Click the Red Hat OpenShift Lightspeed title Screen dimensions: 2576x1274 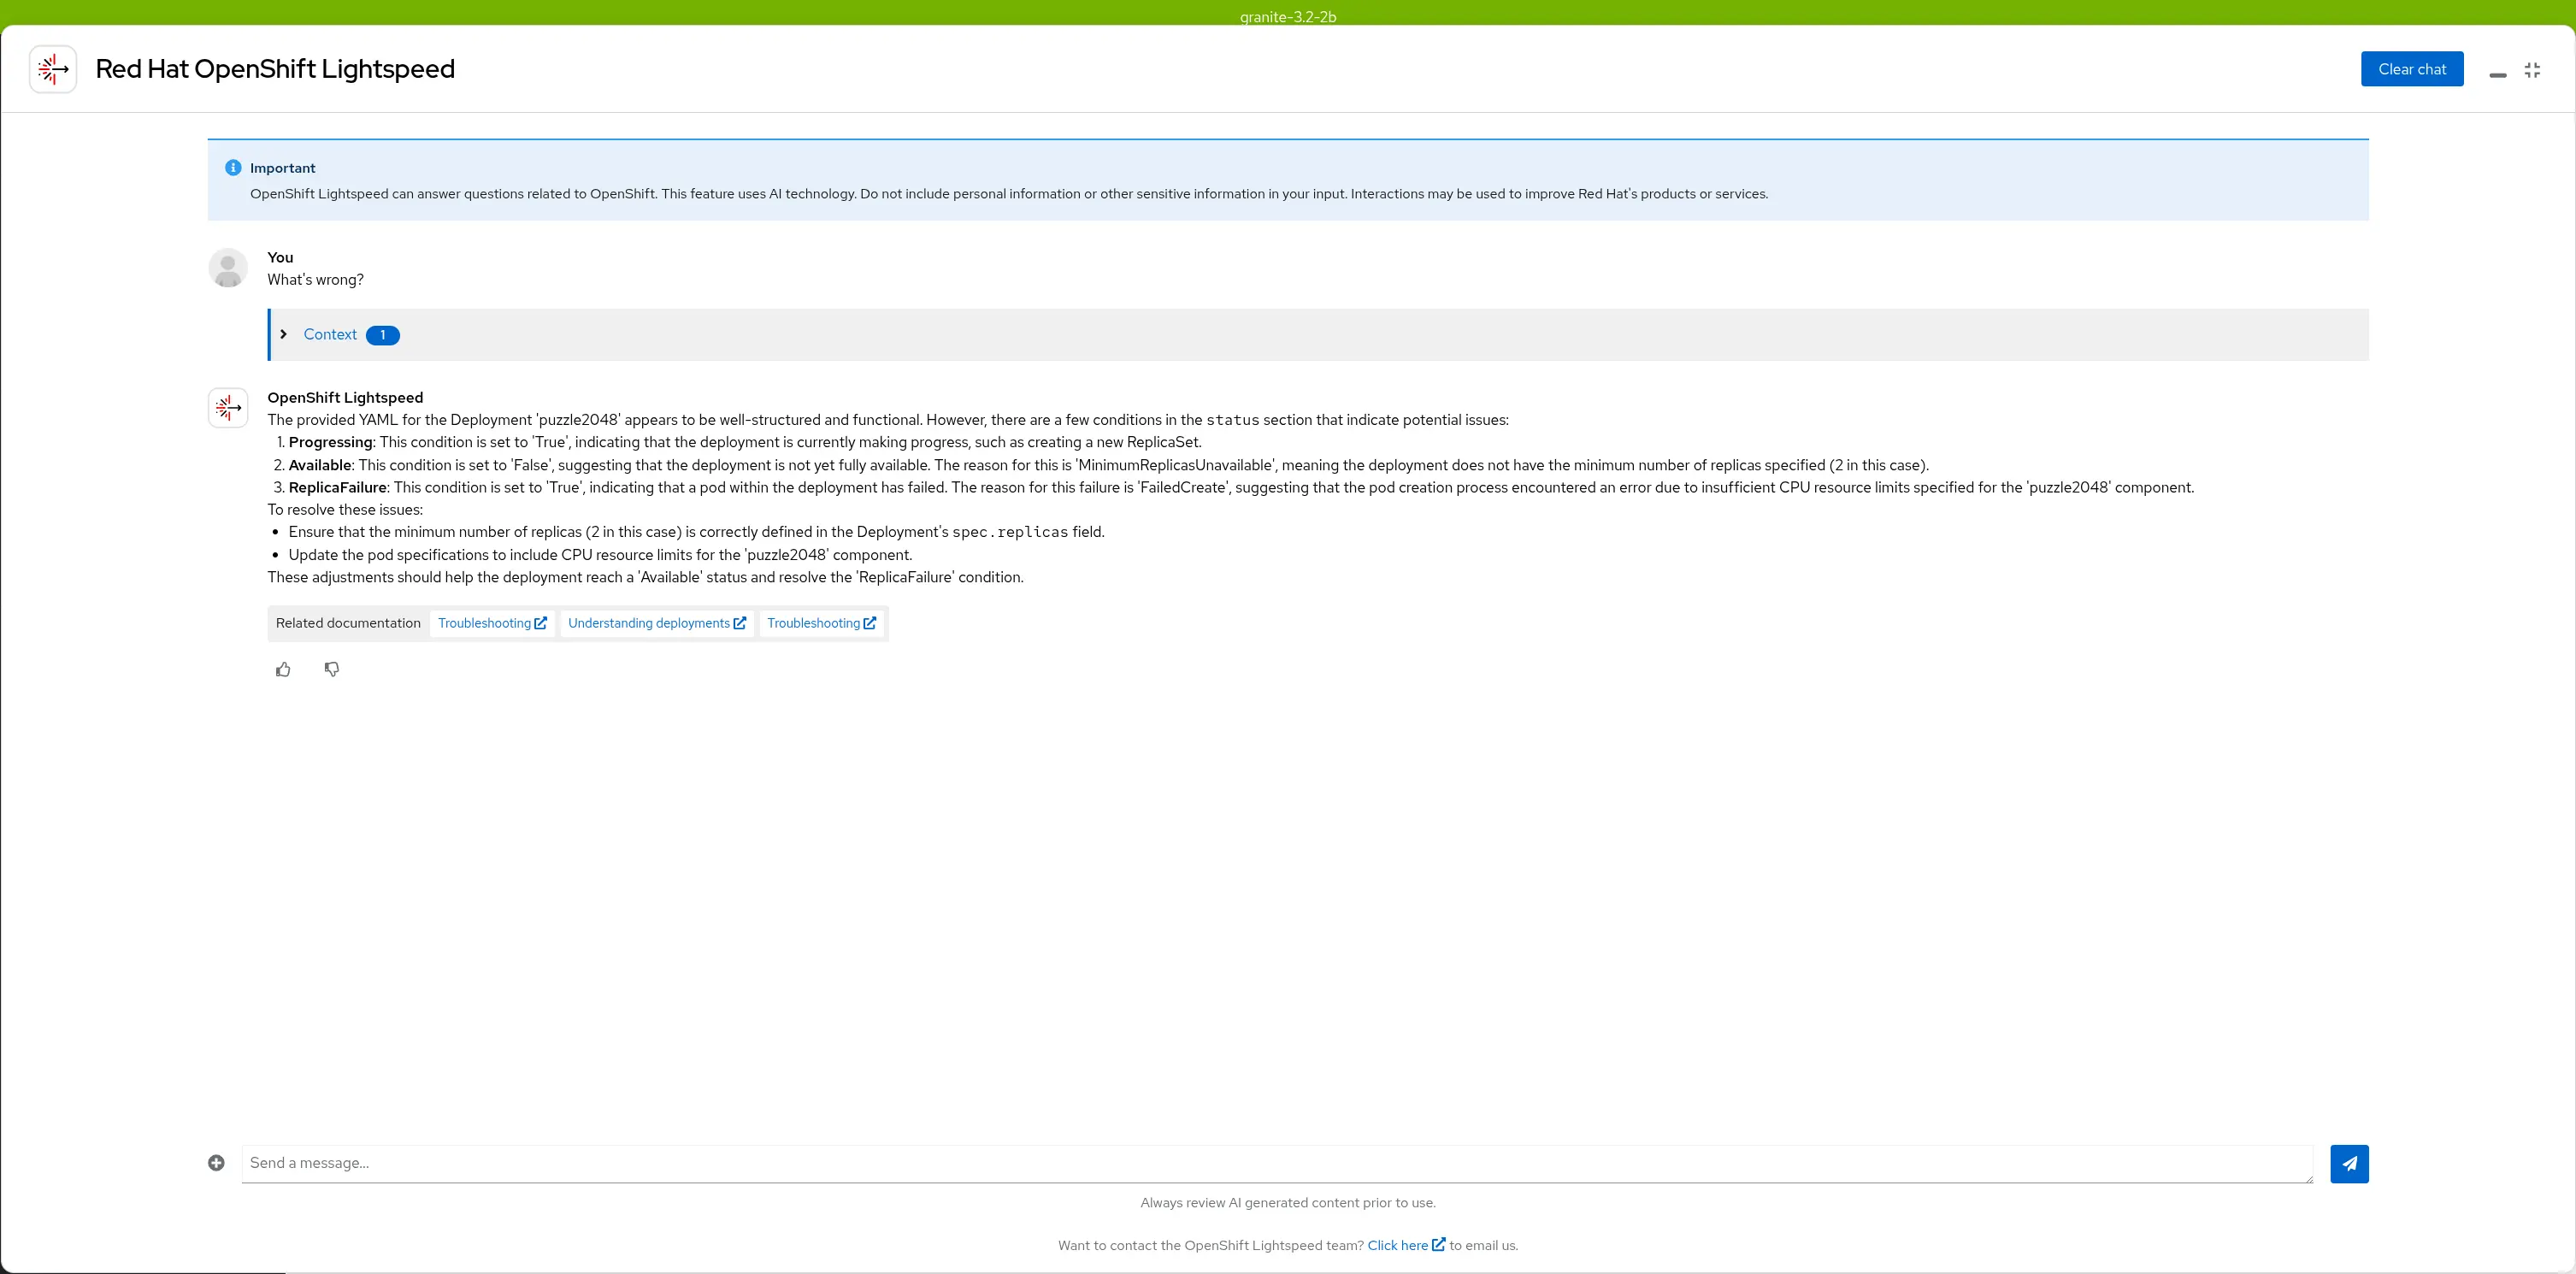click(x=275, y=69)
